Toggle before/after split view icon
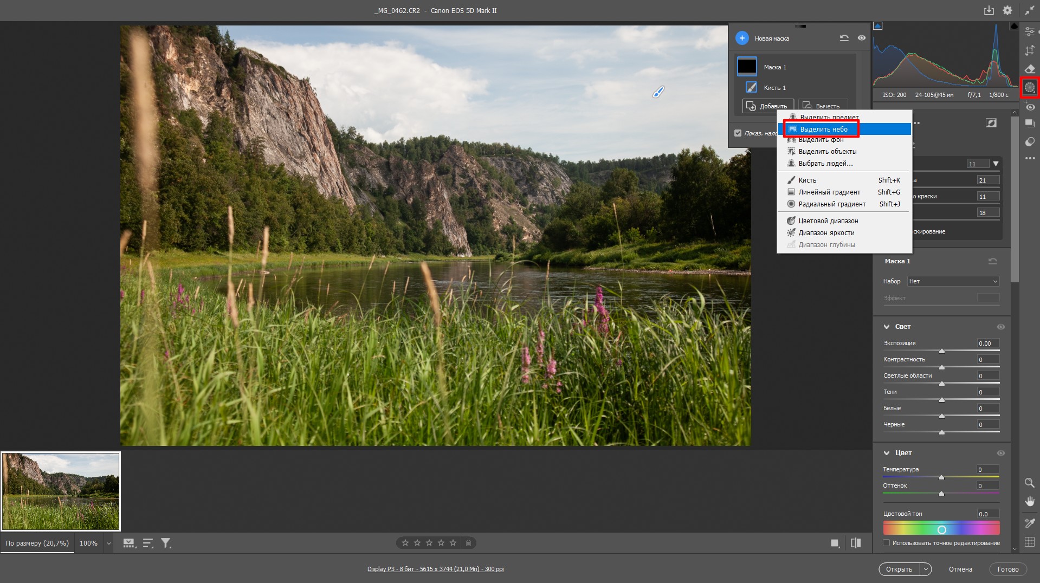The height and width of the screenshot is (583, 1040). [856, 543]
